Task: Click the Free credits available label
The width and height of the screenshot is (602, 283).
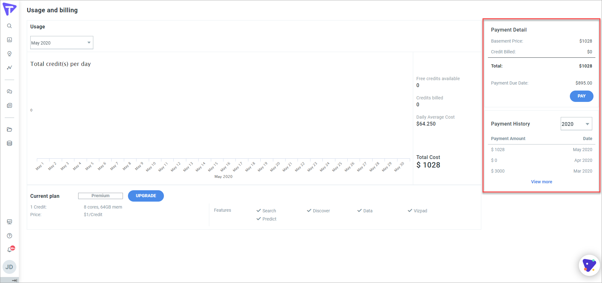Action: 438,79
